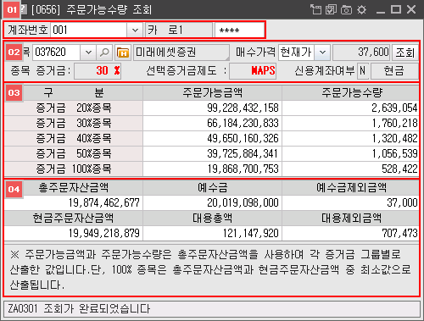The height and width of the screenshot is (321, 424).
Task: Click the pin window icon in title bar
Action: tap(316, 9)
